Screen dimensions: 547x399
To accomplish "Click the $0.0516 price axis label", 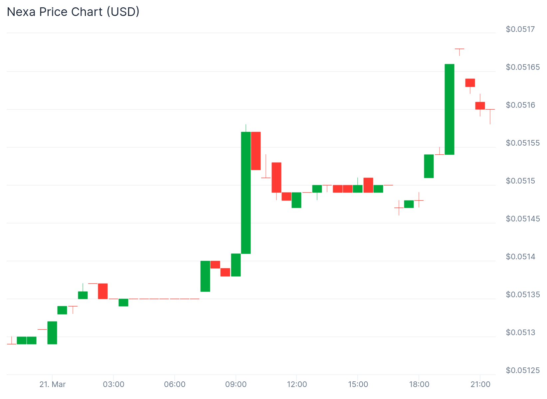I will click(520, 105).
